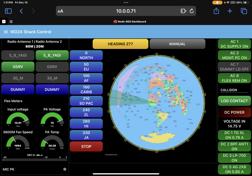252x176 pixels.
Task: Toggle AC 8 FLEX REM ON
Action: tap(234, 78)
